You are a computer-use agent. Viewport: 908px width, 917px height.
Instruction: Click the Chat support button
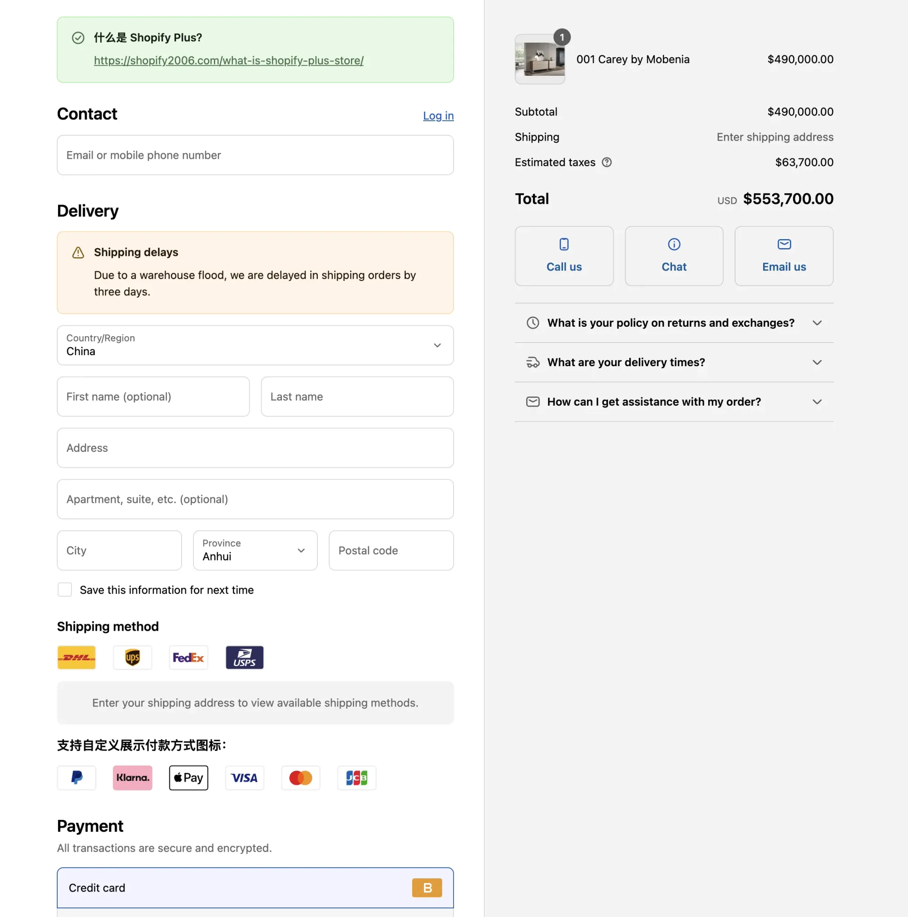[674, 256]
